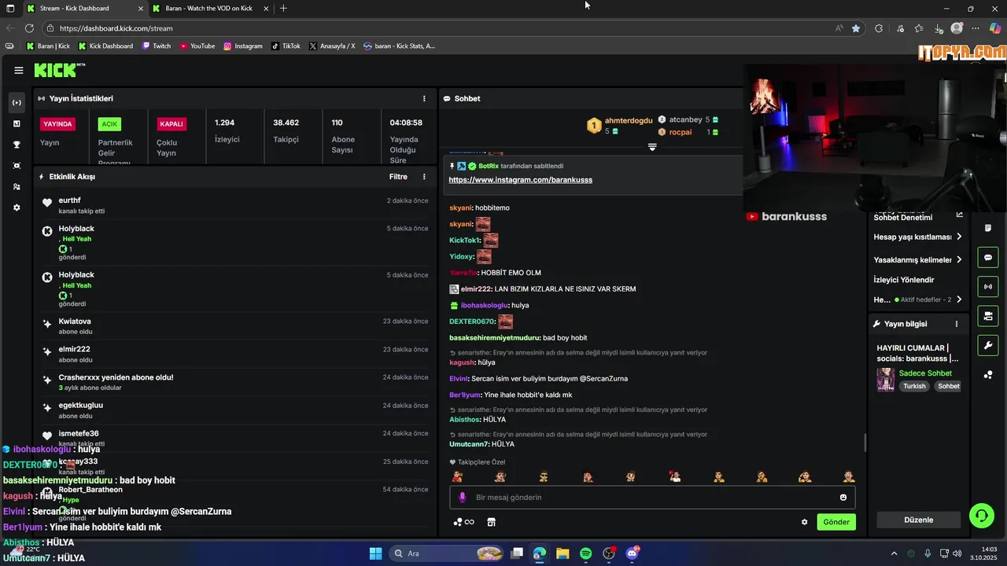The width and height of the screenshot is (1007, 566).
Task: Click the first follower-only emote in the row
Action: [x=457, y=476]
